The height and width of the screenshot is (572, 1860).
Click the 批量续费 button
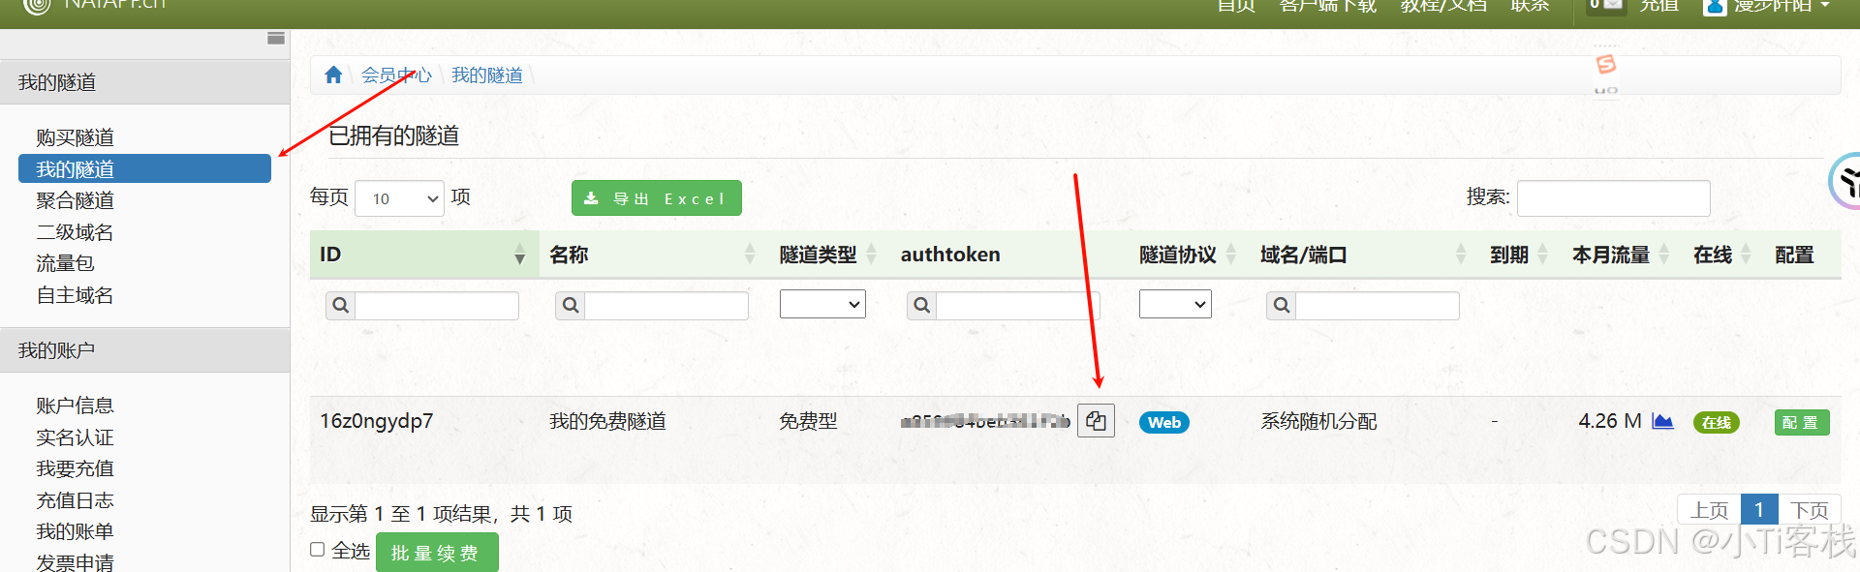437,553
